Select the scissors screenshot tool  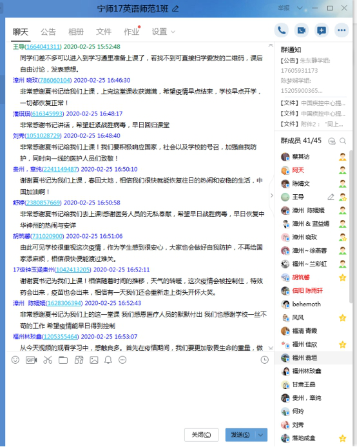48,360
